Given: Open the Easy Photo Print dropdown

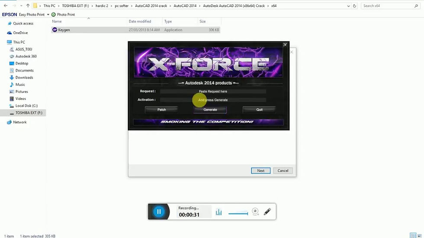Looking at the screenshot, I should tap(48, 15).
